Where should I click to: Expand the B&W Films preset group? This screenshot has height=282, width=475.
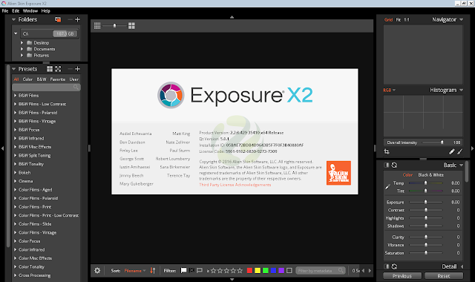[x=15, y=96]
